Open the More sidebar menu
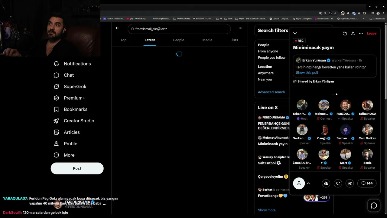387x218 pixels. tap(64, 155)
